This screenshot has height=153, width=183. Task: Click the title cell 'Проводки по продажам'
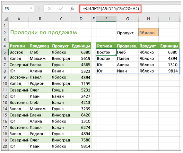tap(44, 33)
